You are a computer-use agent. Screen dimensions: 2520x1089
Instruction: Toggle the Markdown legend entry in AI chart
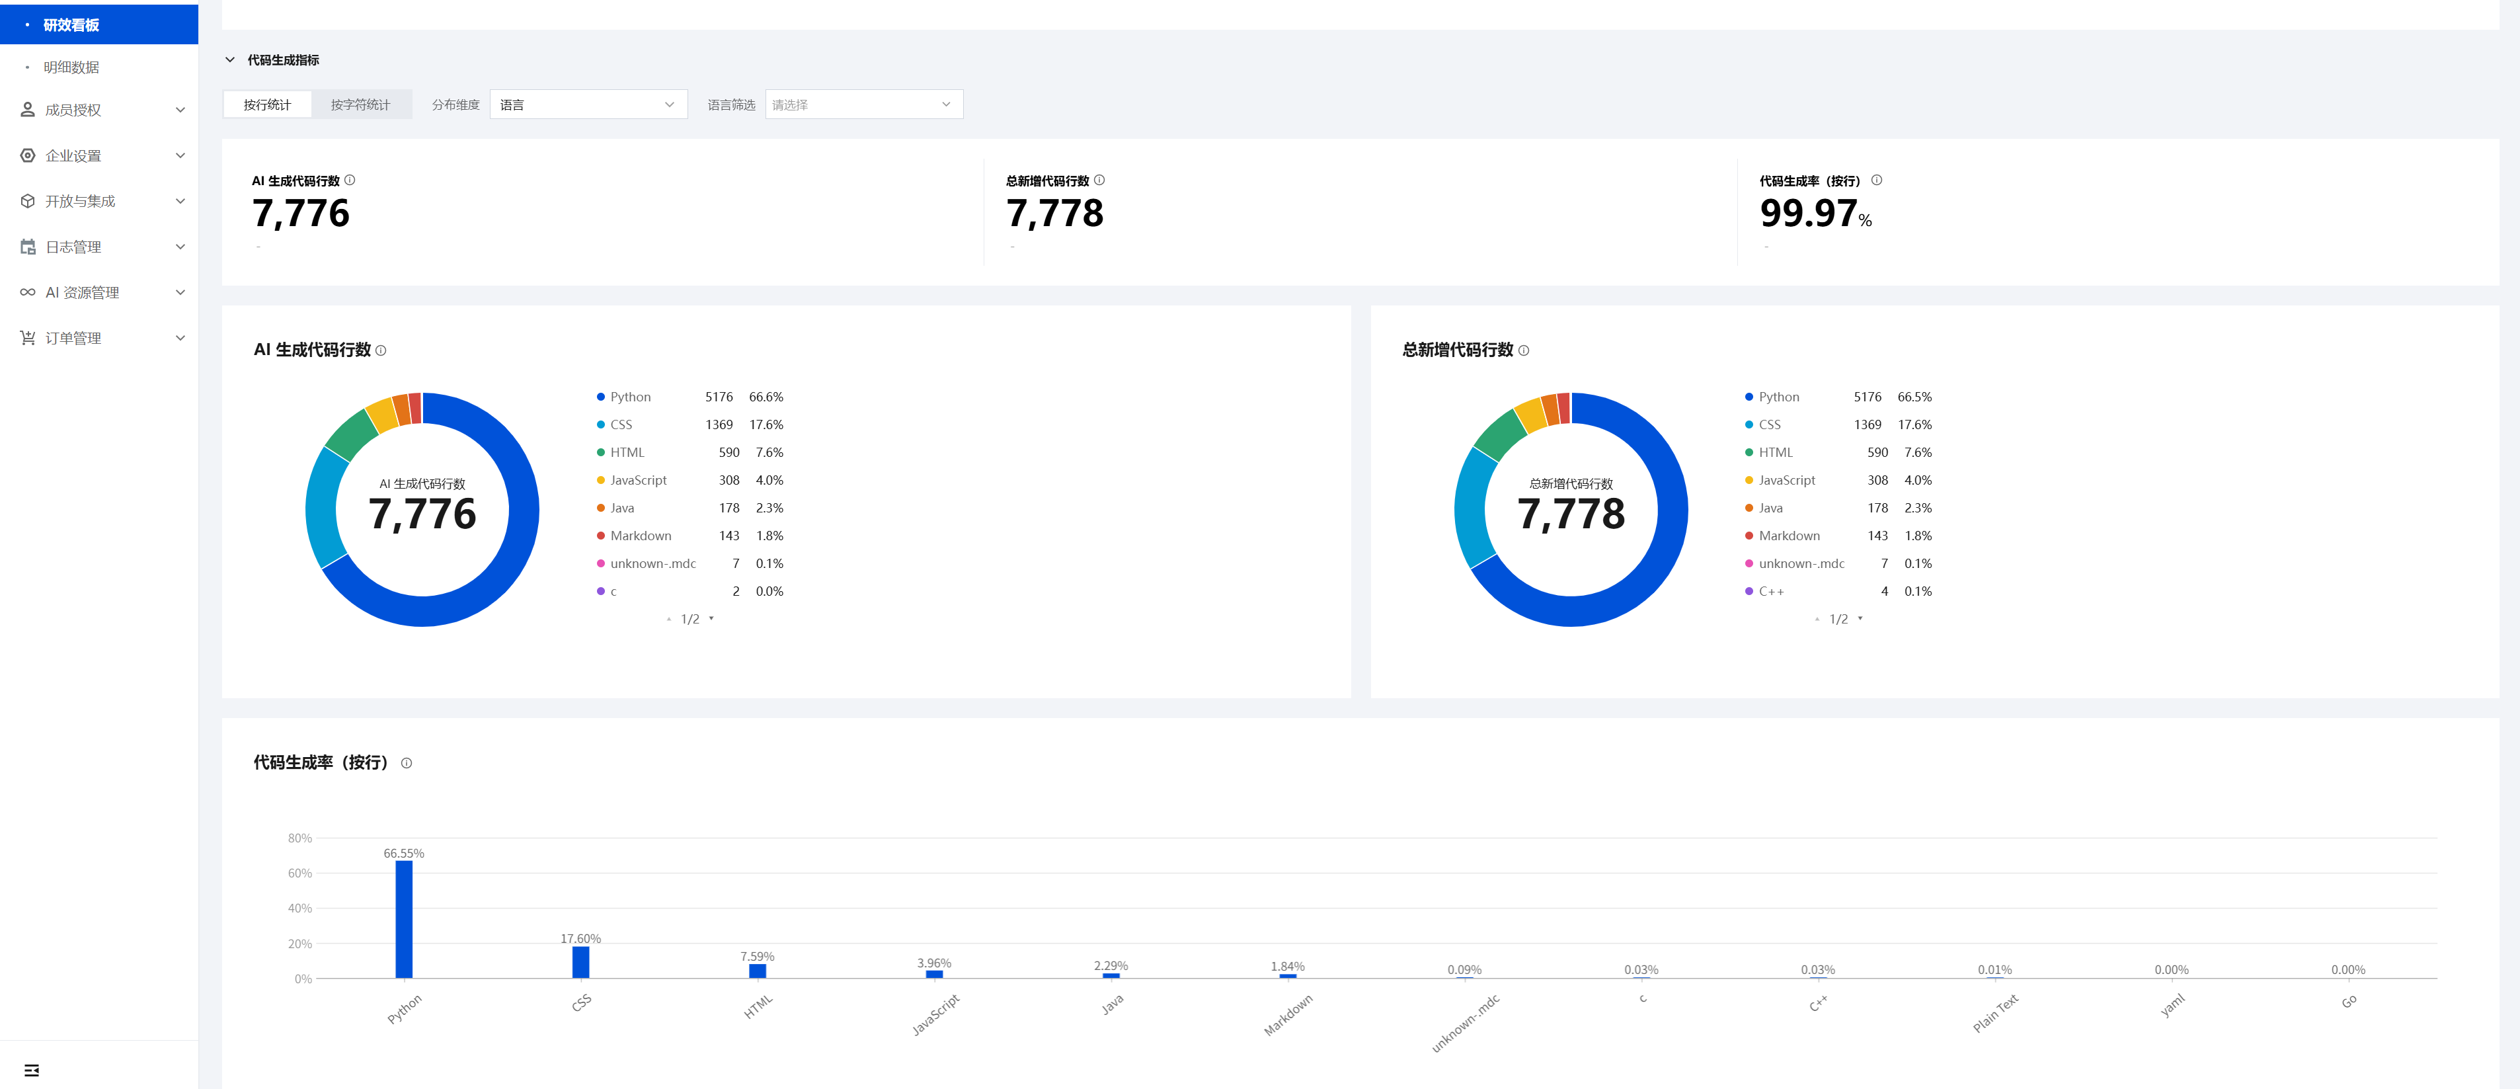(640, 536)
